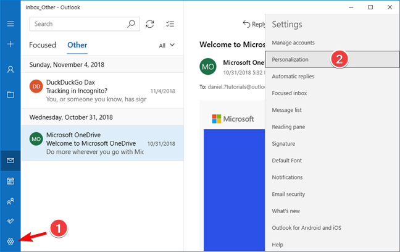Open the folders icon in sidebar

[10, 94]
